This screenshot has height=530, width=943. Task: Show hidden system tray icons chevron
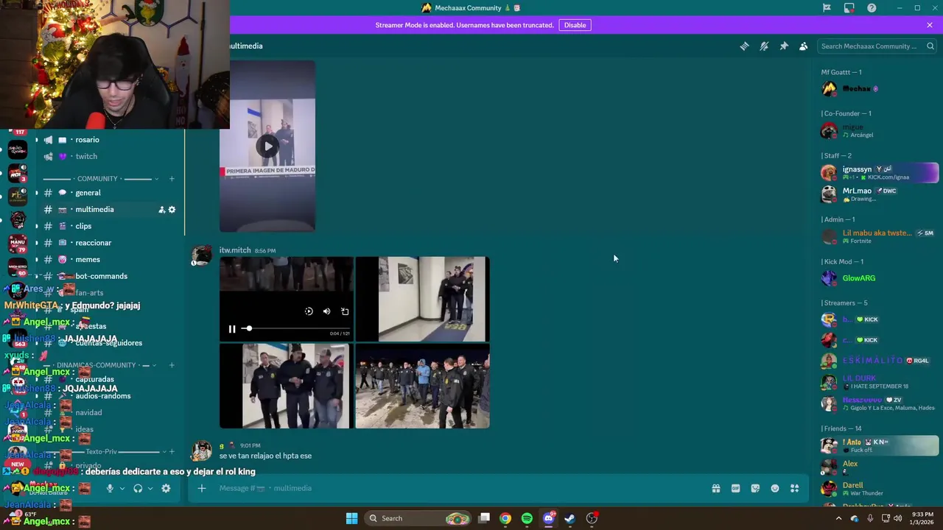click(x=838, y=518)
